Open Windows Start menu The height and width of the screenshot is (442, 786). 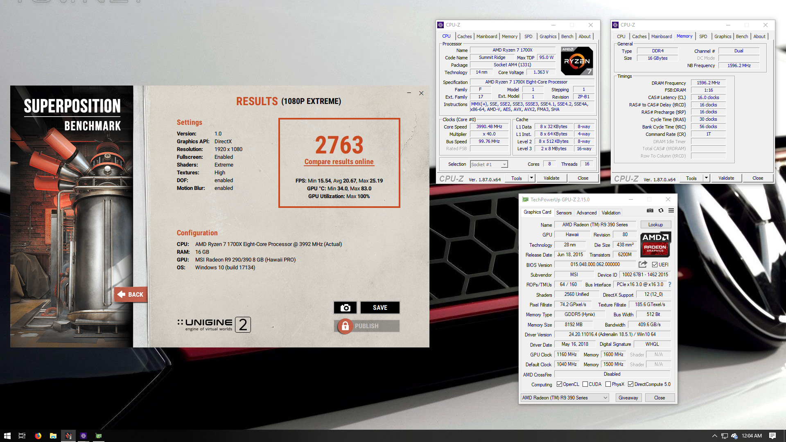(7, 436)
